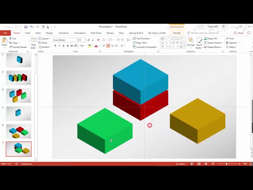Toggle Italic text formatting
253x190 pixels.
click(60, 46)
